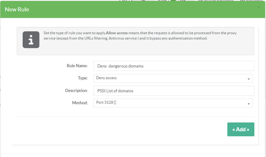Click the arrow on the Method dropdown

click(x=248, y=104)
